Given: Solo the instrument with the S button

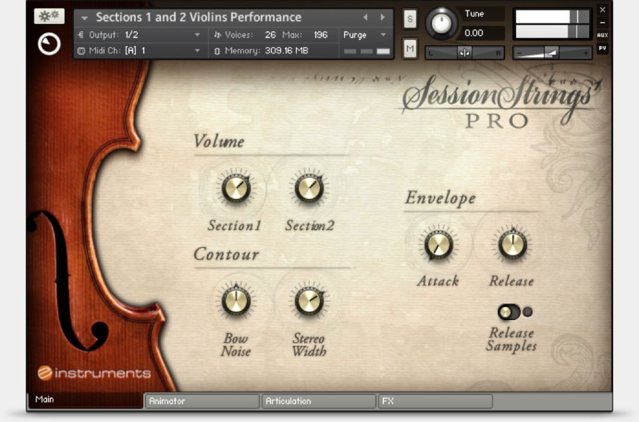Looking at the screenshot, I should click(410, 20).
